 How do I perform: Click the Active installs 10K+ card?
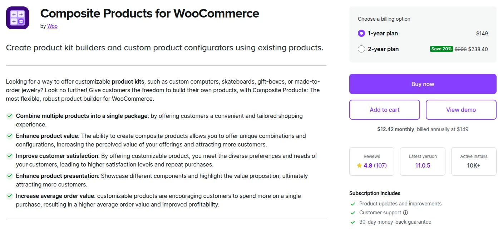(474, 161)
